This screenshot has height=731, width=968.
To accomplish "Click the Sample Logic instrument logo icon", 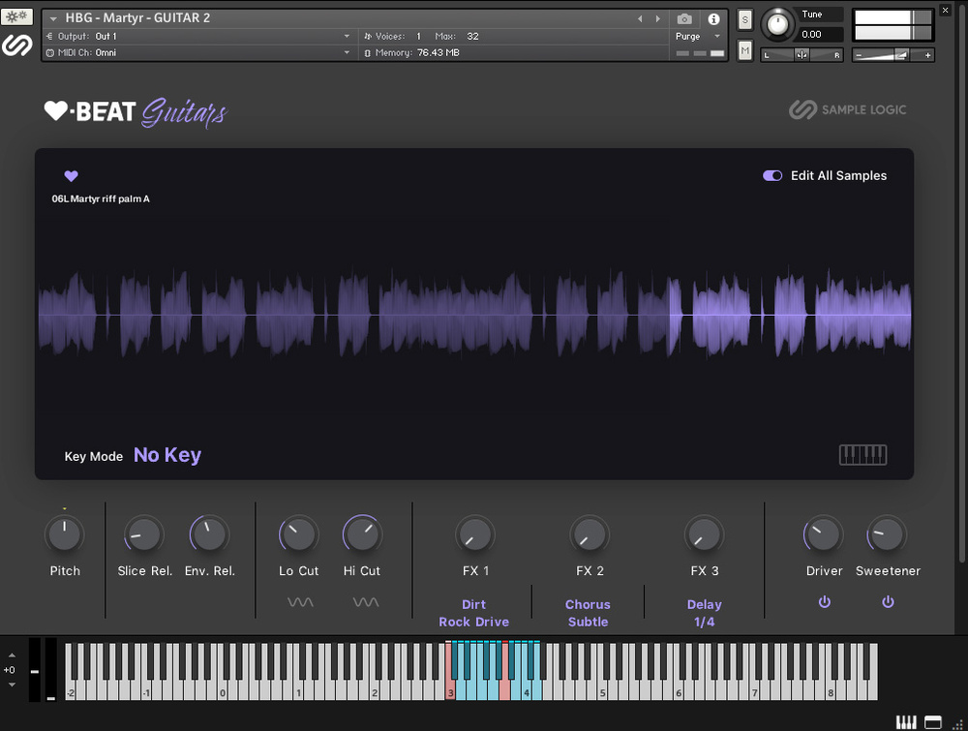I will [16, 46].
